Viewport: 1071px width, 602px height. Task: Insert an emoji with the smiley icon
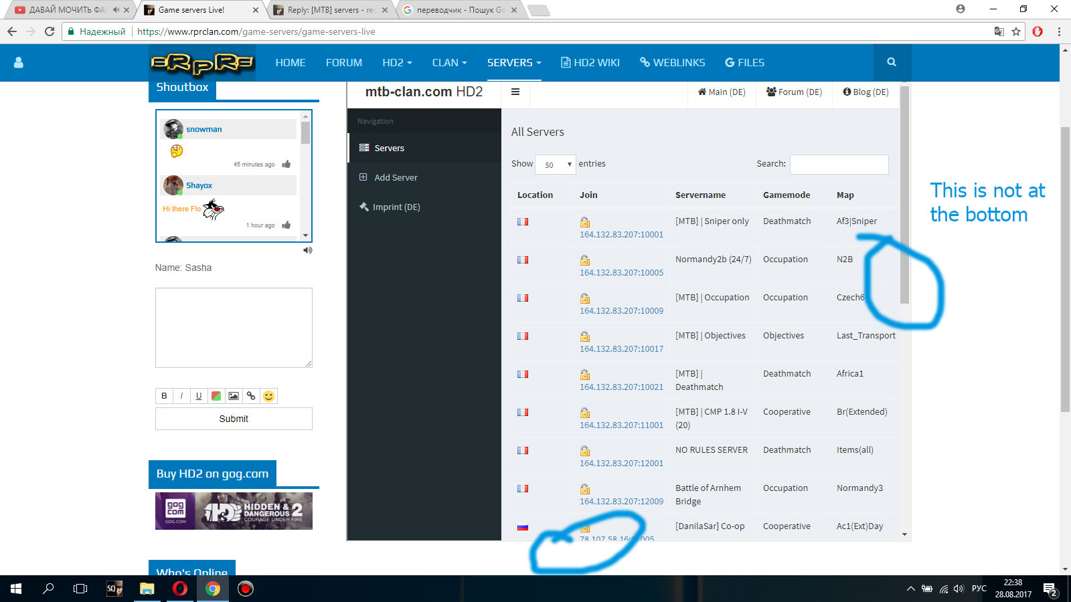coord(268,396)
